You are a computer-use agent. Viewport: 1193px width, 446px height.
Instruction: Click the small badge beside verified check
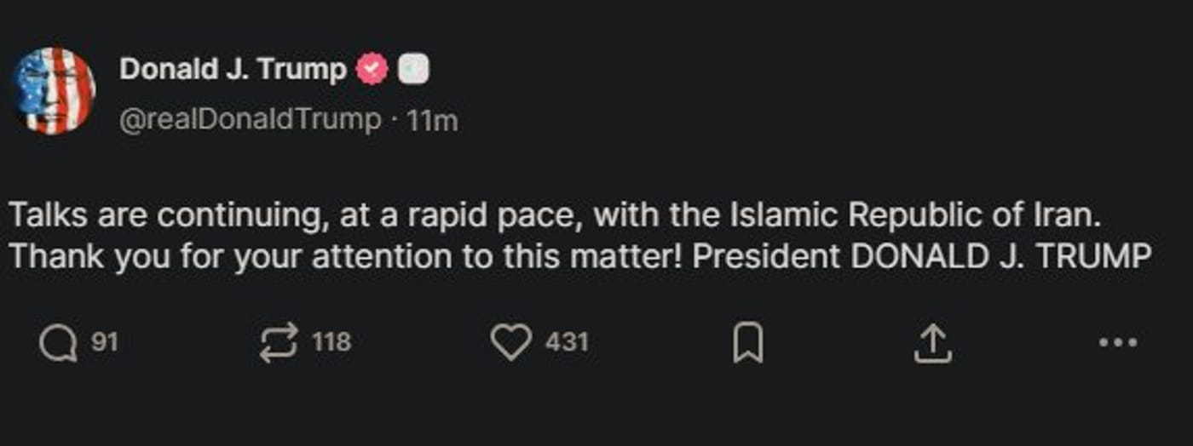tap(413, 70)
